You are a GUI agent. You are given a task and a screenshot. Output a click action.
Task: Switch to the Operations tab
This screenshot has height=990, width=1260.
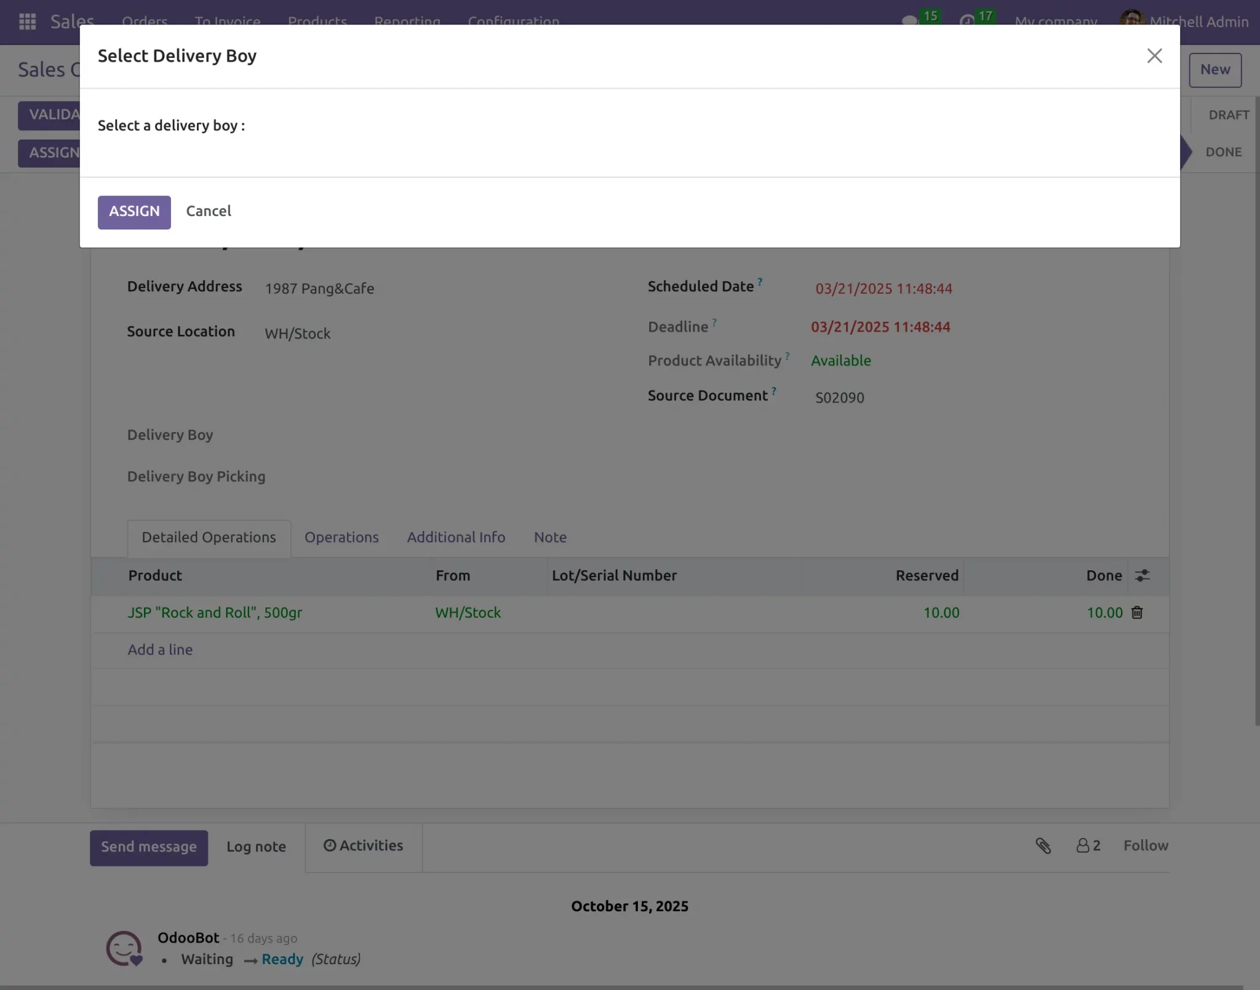click(341, 537)
